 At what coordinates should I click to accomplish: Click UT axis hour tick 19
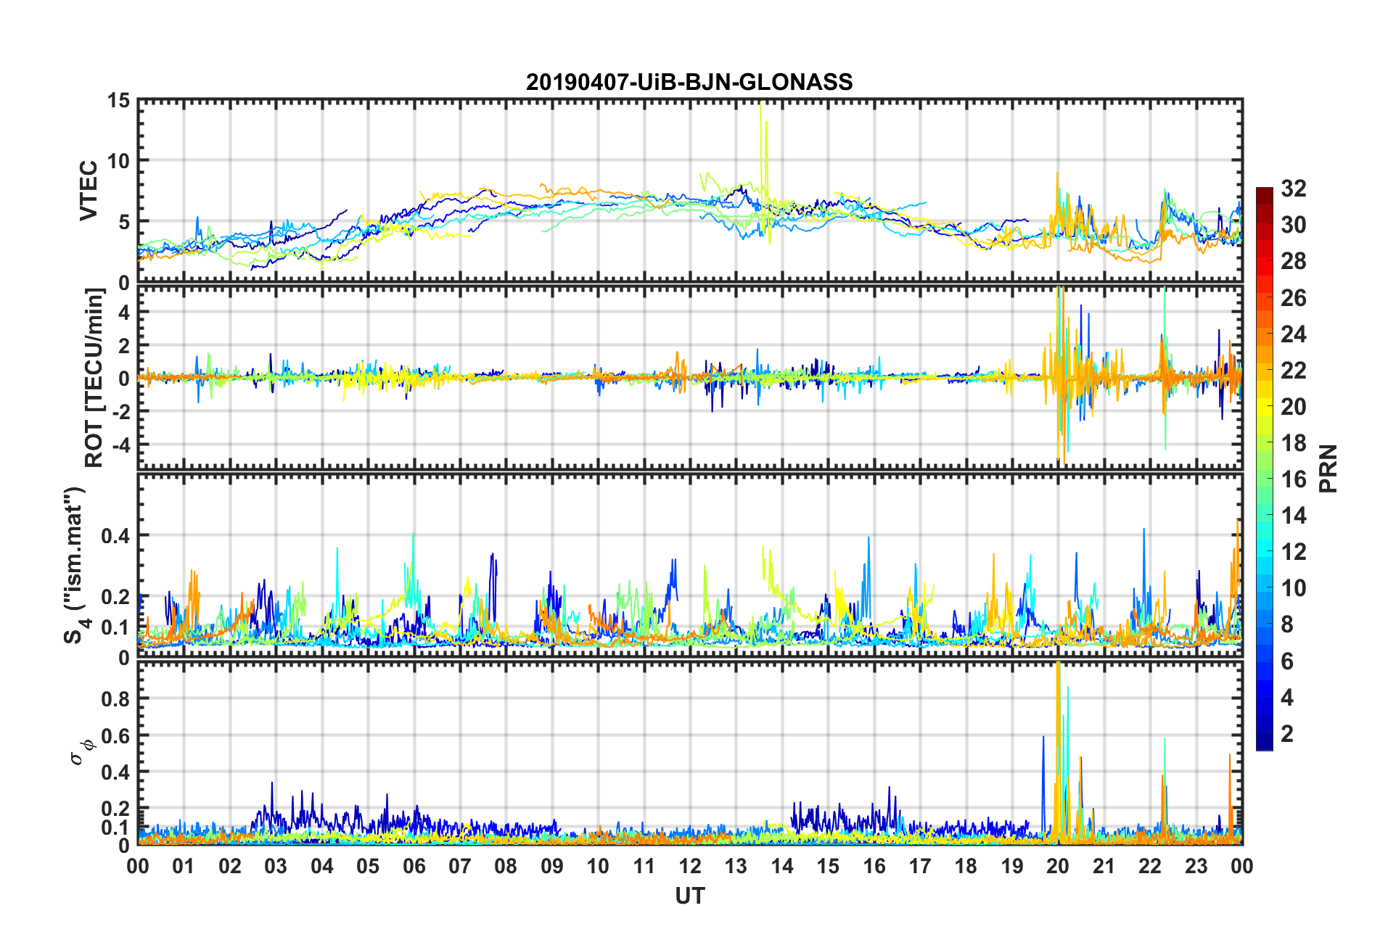[1012, 866]
